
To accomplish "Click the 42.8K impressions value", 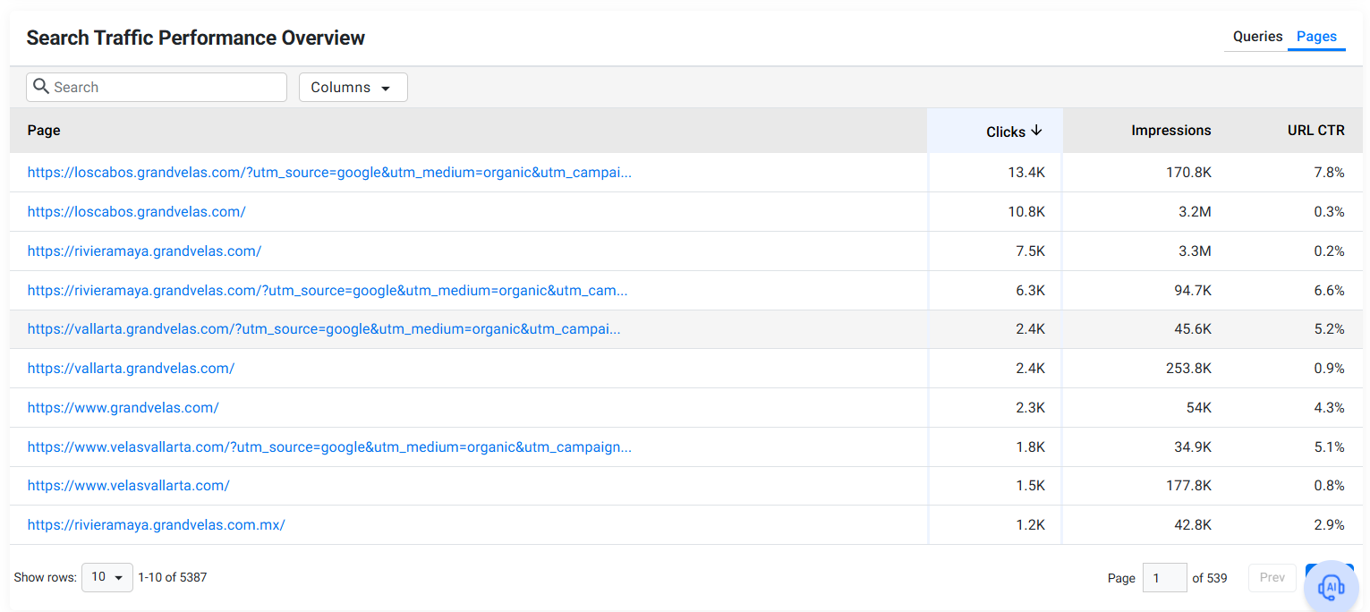I will coord(1192,525).
